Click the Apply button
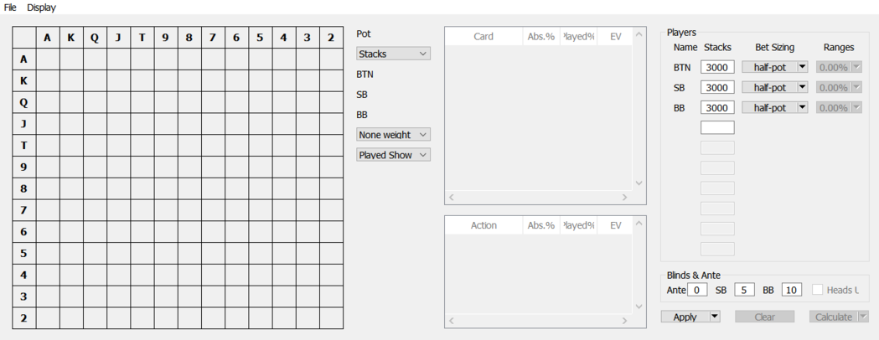The height and width of the screenshot is (340, 879). click(x=685, y=317)
